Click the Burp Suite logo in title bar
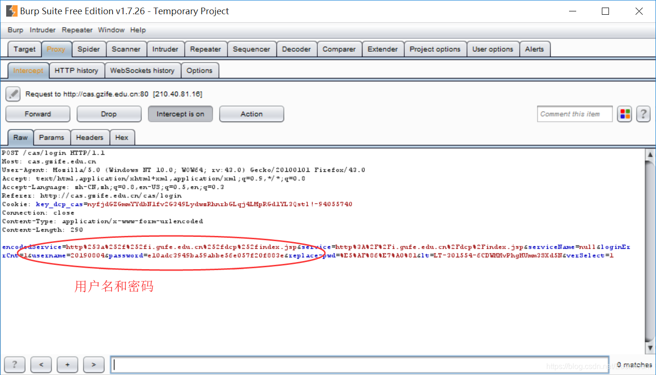Viewport: 656px width, 375px height. pyautogui.click(x=11, y=11)
